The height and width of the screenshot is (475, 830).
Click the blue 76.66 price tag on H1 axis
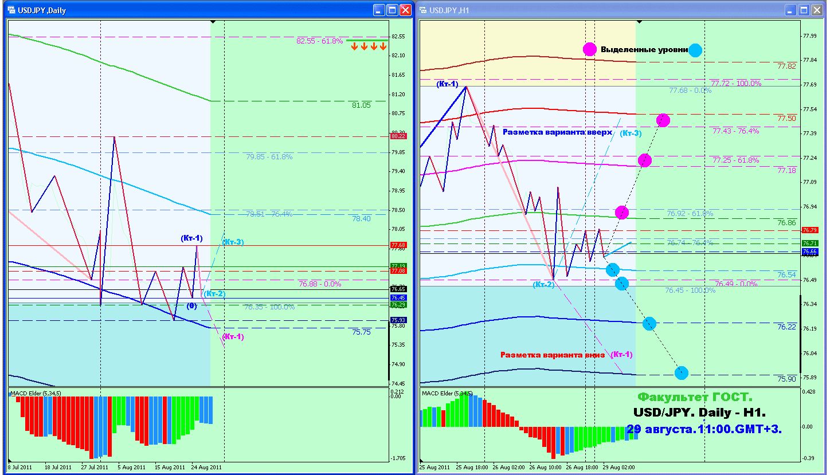click(810, 251)
